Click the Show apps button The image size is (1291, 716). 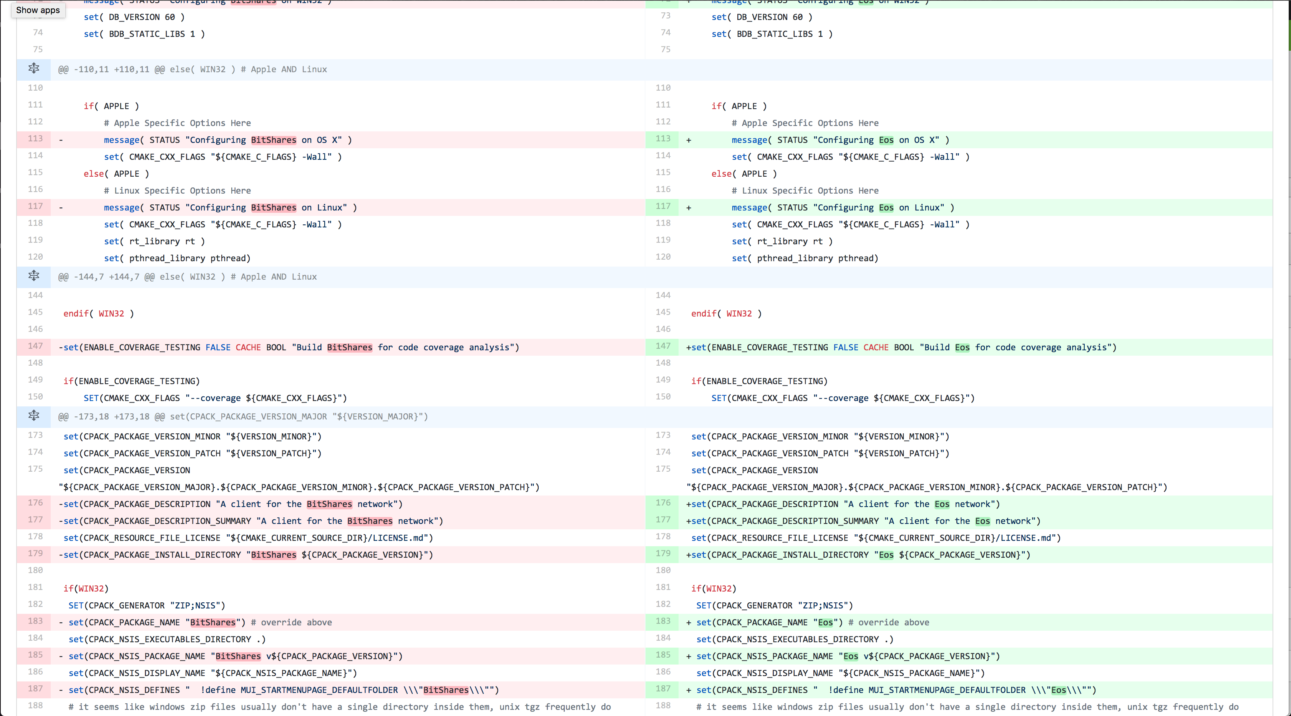[x=38, y=10]
